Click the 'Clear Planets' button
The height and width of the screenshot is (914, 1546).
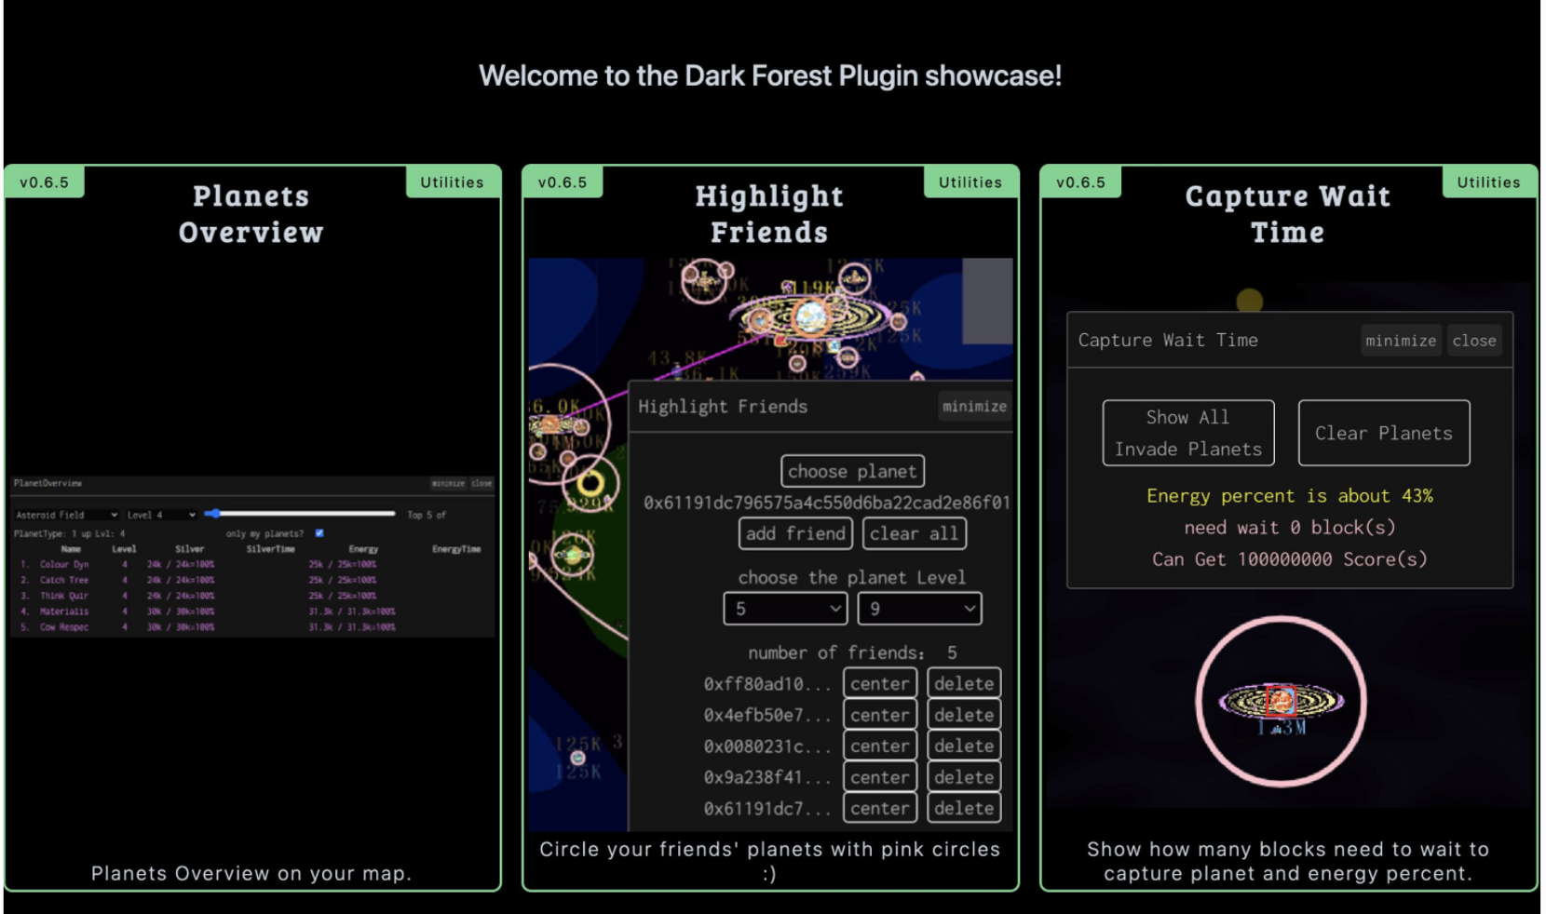[x=1384, y=433]
